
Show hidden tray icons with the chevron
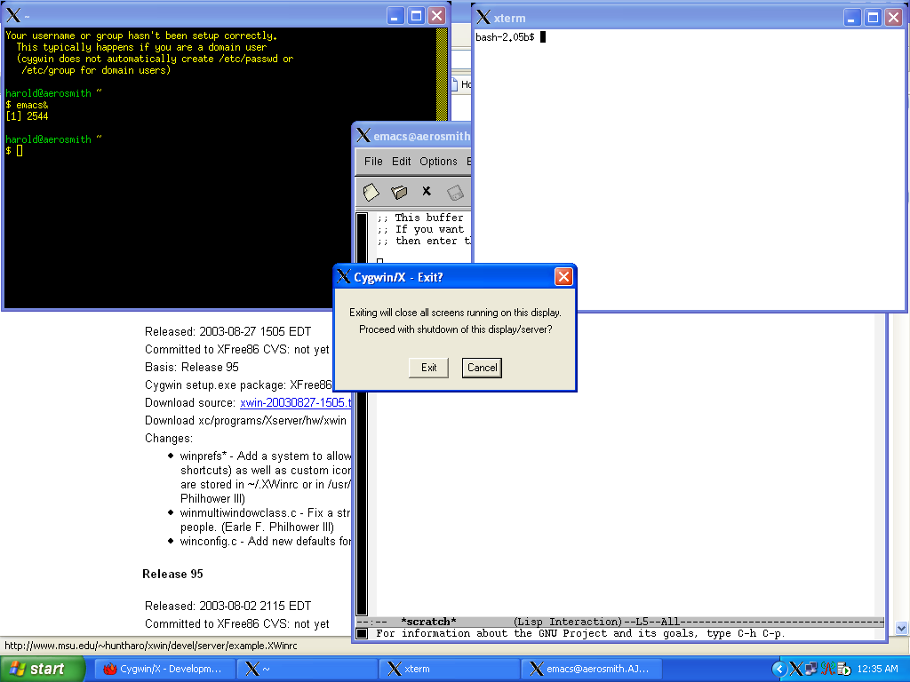(x=778, y=670)
